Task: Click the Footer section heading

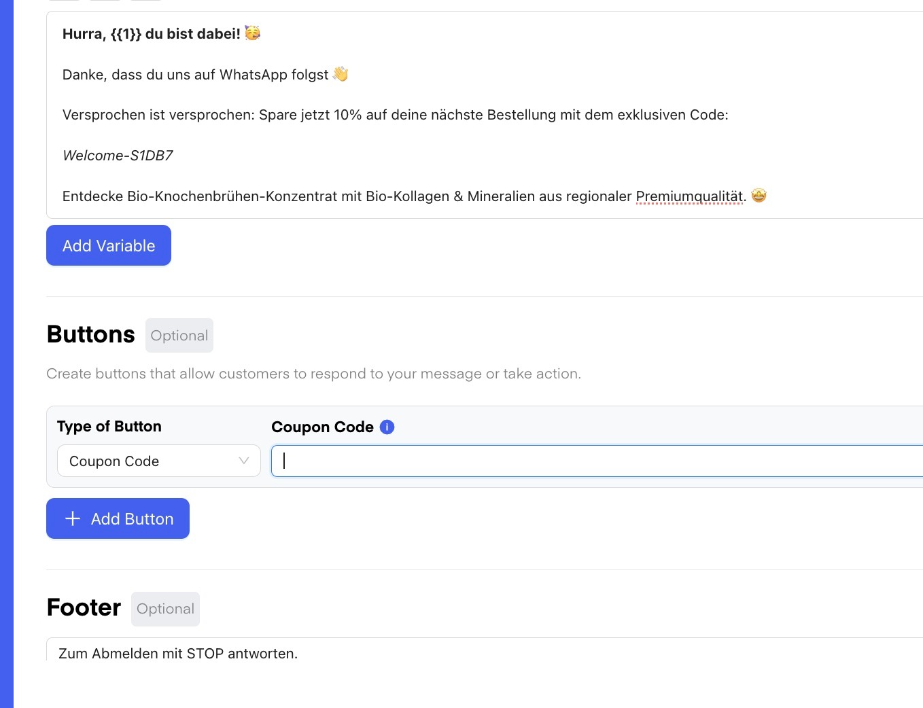Action: coord(84,607)
